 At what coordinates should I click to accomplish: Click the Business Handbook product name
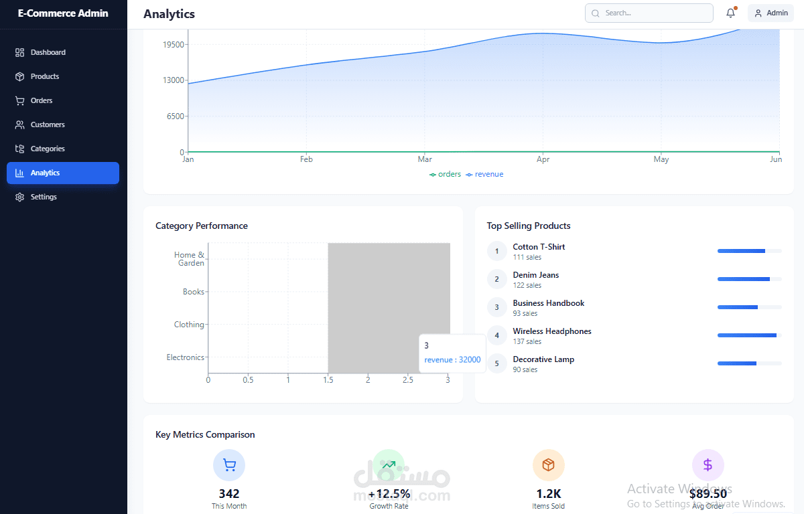click(549, 303)
